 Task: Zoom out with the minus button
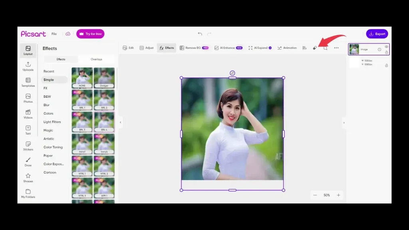point(315,195)
